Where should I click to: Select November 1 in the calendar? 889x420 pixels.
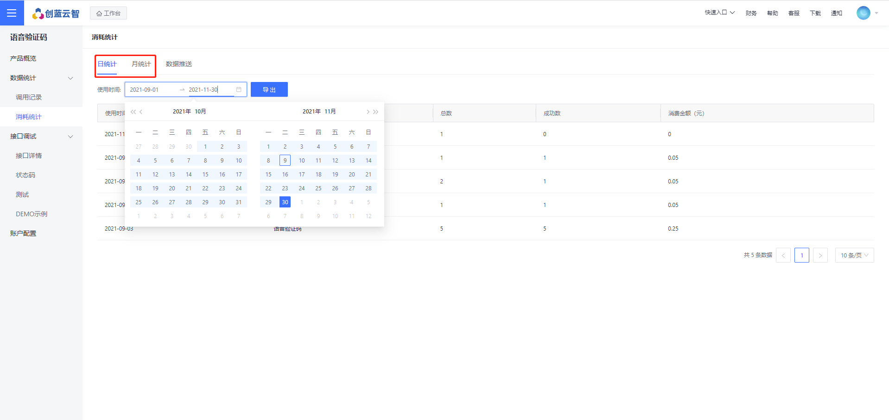[268, 147]
